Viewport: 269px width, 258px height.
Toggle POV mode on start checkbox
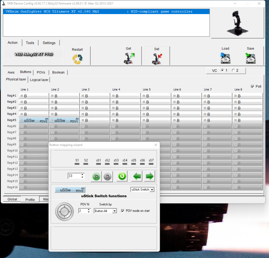(122, 211)
